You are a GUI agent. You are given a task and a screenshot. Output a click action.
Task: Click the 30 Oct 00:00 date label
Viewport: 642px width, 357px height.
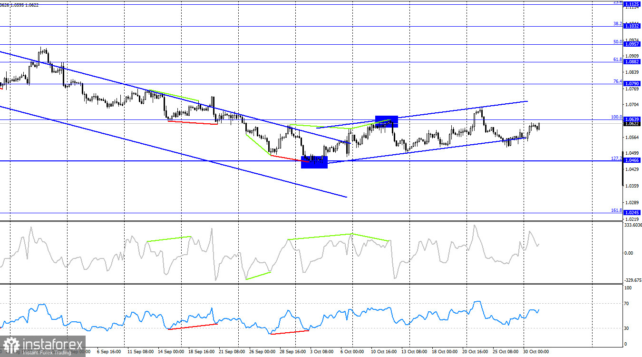tap(536, 352)
